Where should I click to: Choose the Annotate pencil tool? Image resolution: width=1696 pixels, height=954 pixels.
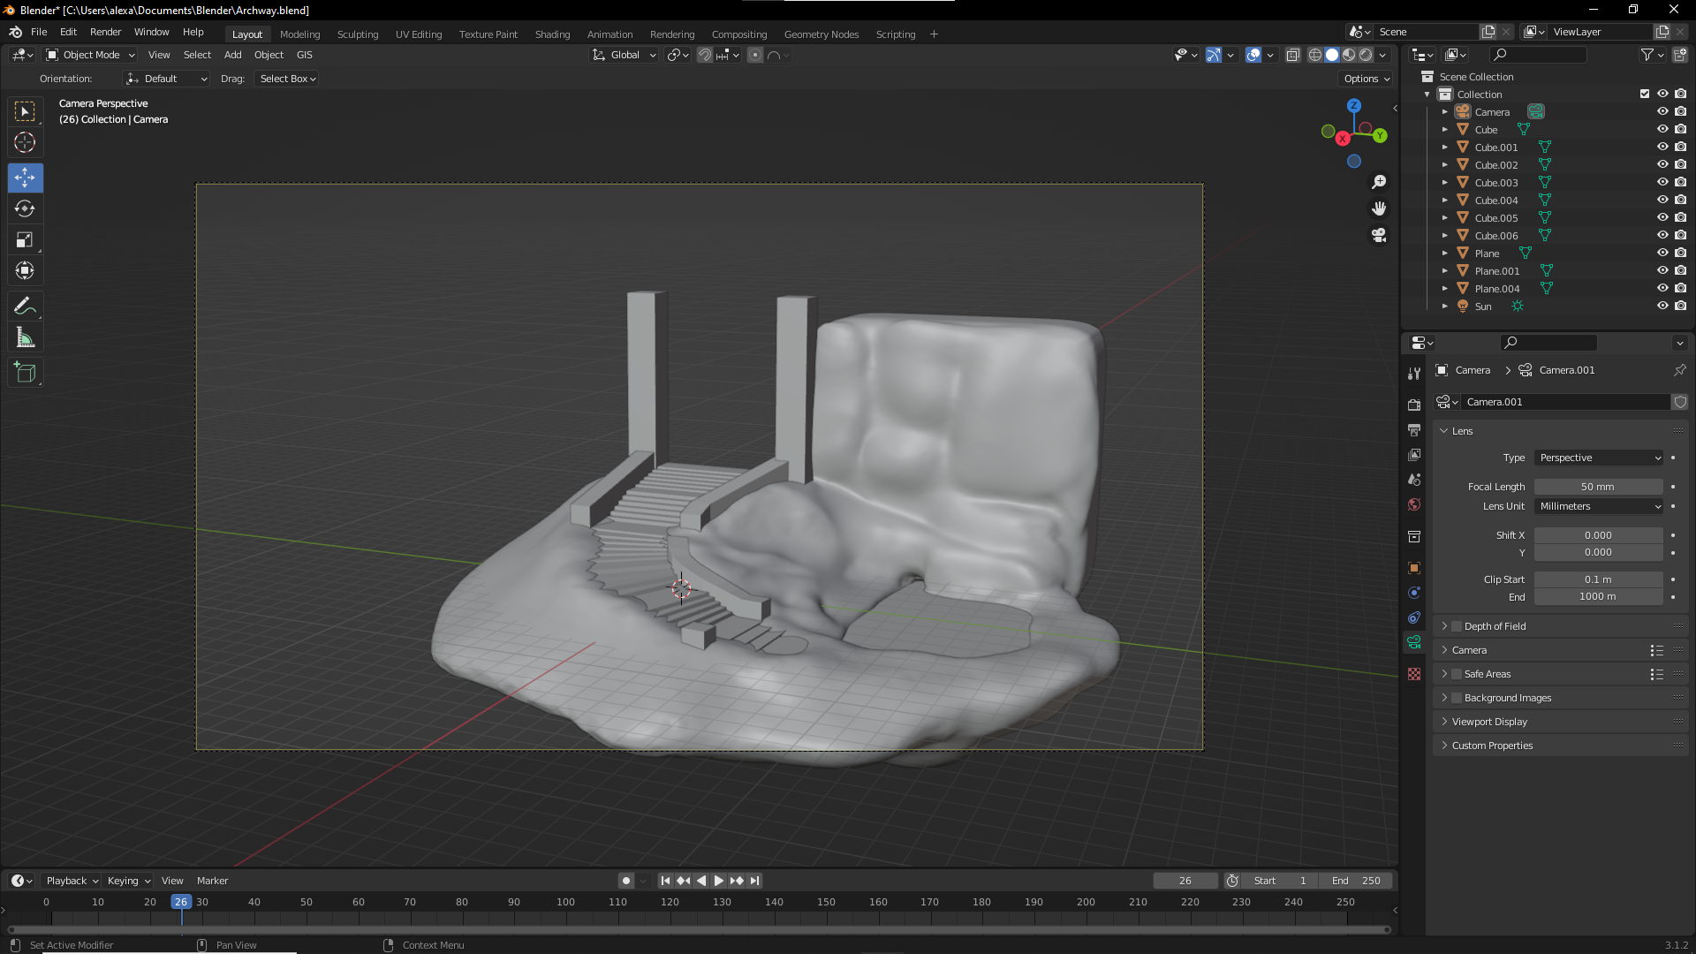[x=25, y=307]
